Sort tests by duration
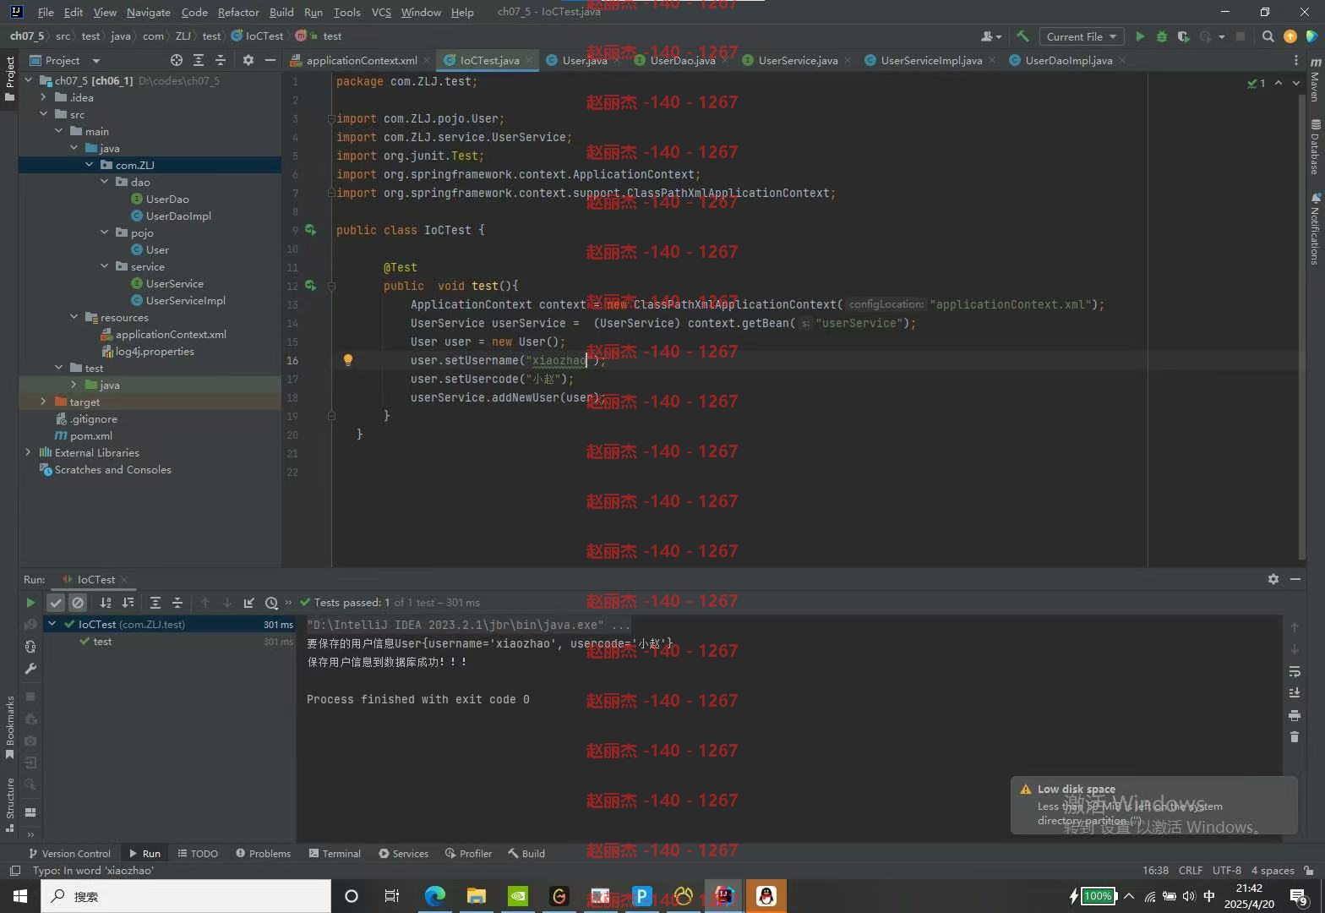The image size is (1325, 913). tap(128, 603)
